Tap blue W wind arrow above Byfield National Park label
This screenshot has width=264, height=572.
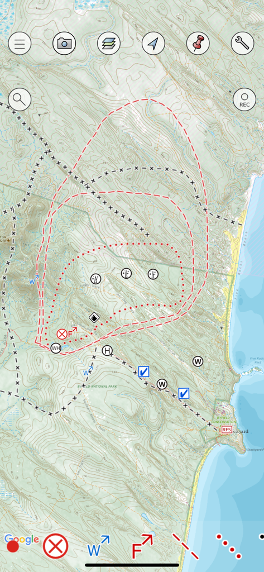[88, 371]
